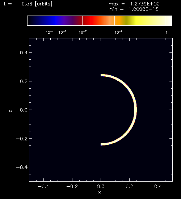
Task: Click the z axis title label
Action: 10,111
